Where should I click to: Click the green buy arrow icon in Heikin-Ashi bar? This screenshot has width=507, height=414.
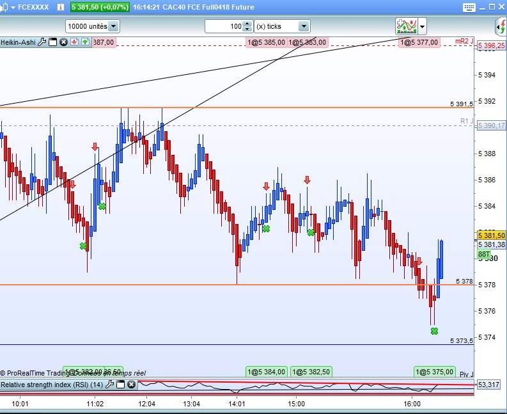(x=86, y=42)
